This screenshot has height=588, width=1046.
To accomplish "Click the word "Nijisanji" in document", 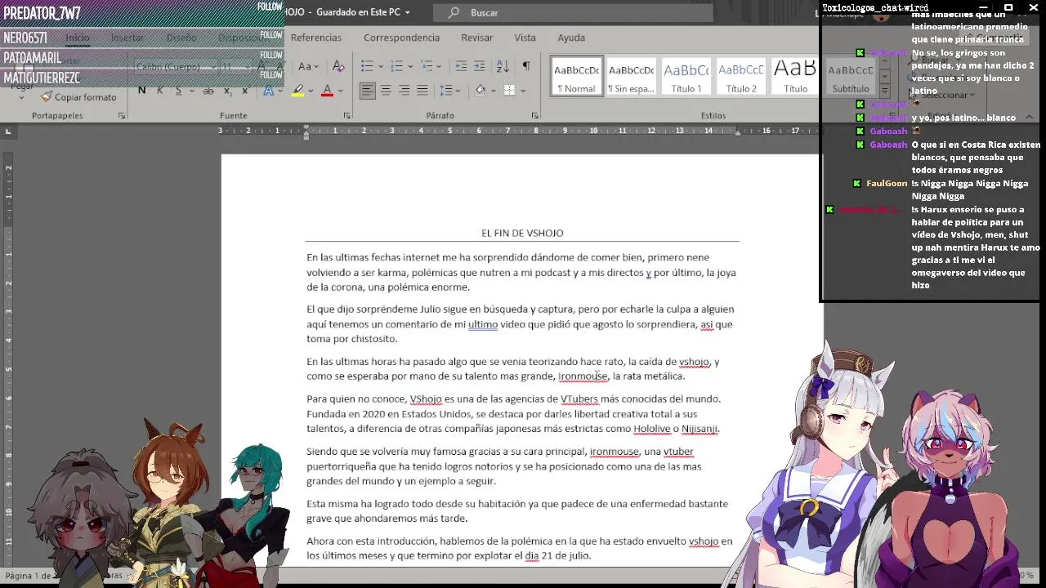I will pyautogui.click(x=700, y=429).
